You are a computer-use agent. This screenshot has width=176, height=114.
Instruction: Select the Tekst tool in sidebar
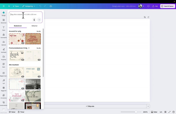pos(3,28)
